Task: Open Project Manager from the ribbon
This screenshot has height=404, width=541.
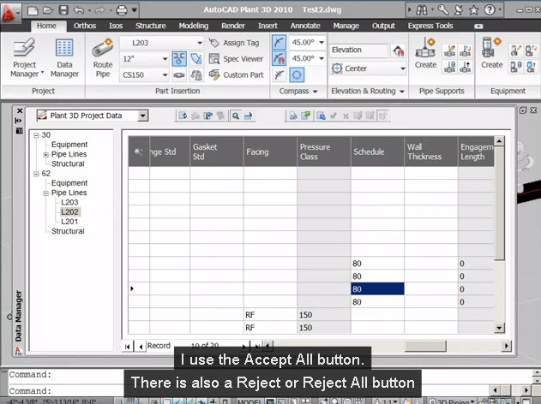Action: click(x=25, y=58)
